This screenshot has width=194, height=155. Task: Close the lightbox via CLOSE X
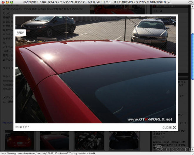169,127
